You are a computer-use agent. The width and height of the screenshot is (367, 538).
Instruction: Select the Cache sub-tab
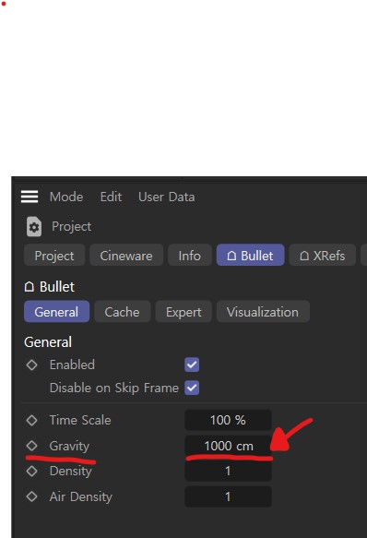(122, 312)
